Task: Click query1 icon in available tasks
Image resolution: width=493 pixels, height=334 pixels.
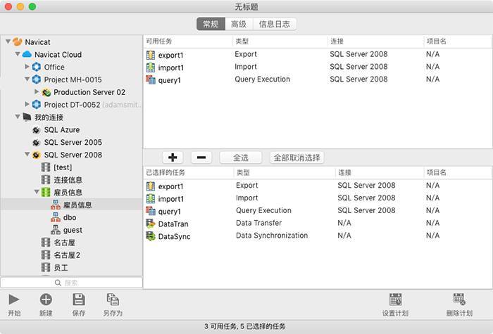Action: [x=151, y=79]
